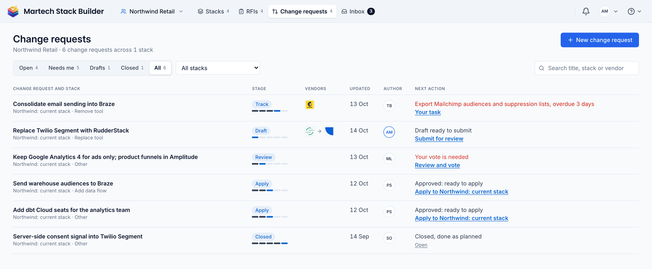652x269 pixels.
Task: Expand the Northwind Retail workspace switcher
Action: (x=152, y=11)
